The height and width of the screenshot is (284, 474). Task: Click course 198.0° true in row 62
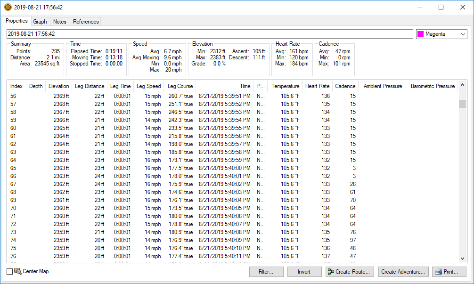click(x=181, y=144)
